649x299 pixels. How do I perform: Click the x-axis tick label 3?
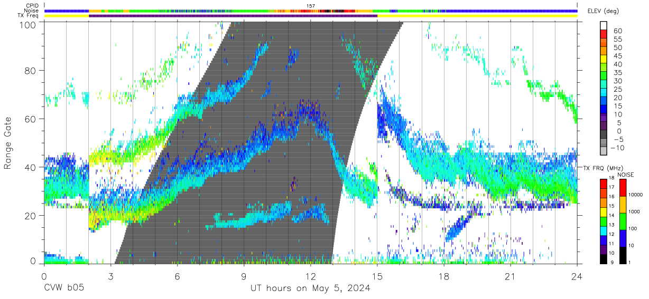coord(110,276)
